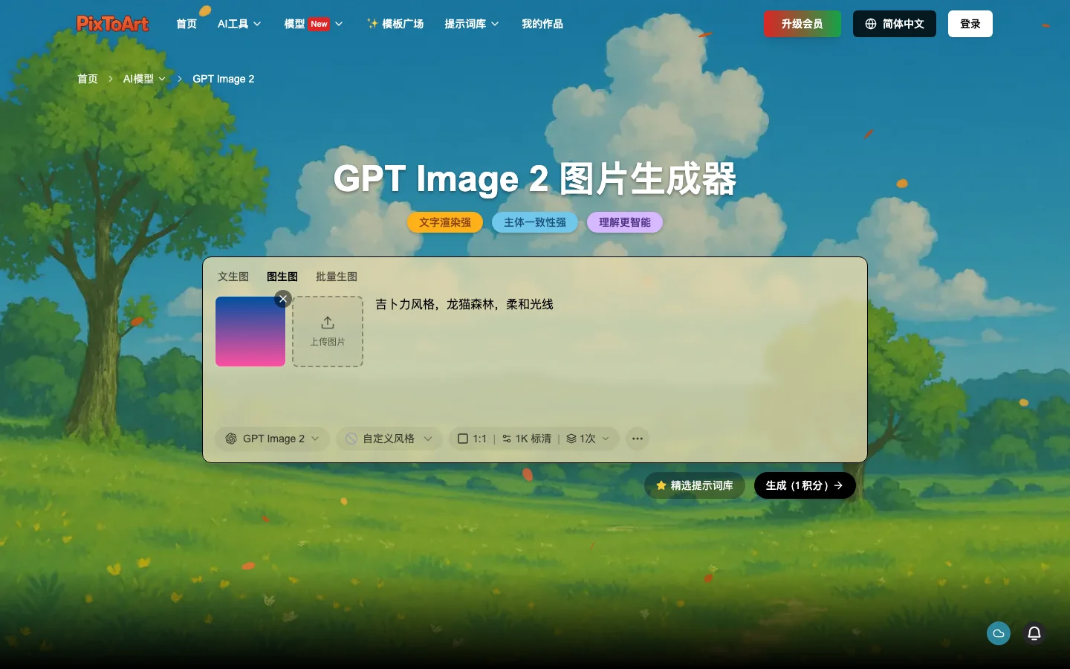The width and height of the screenshot is (1070, 669).
Task: Expand the AI工具 dropdown menu
Action: 239,24
